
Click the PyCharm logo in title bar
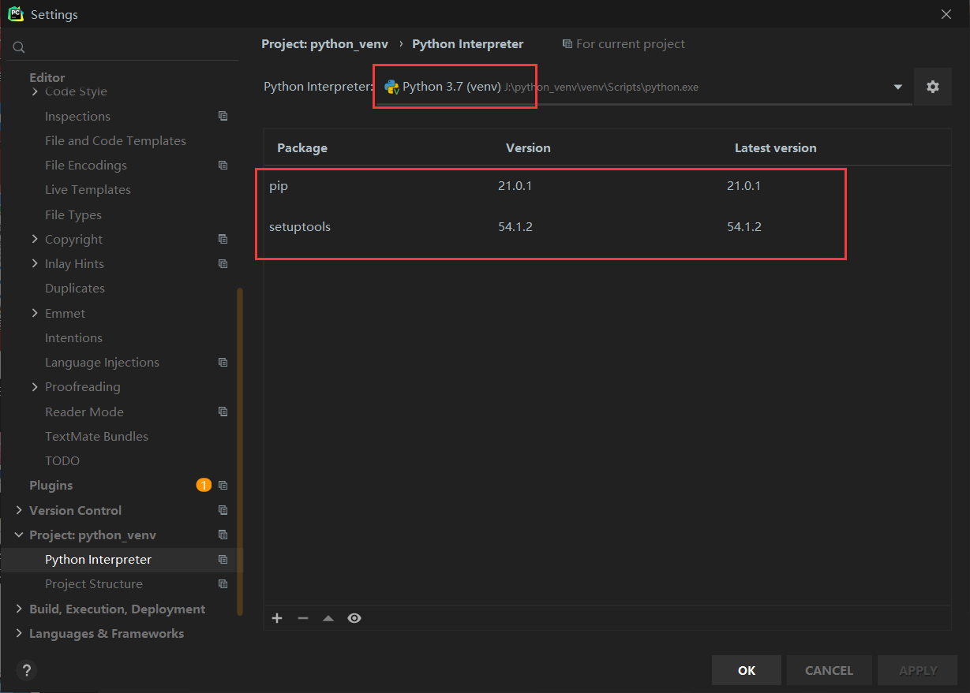(16, 14)
